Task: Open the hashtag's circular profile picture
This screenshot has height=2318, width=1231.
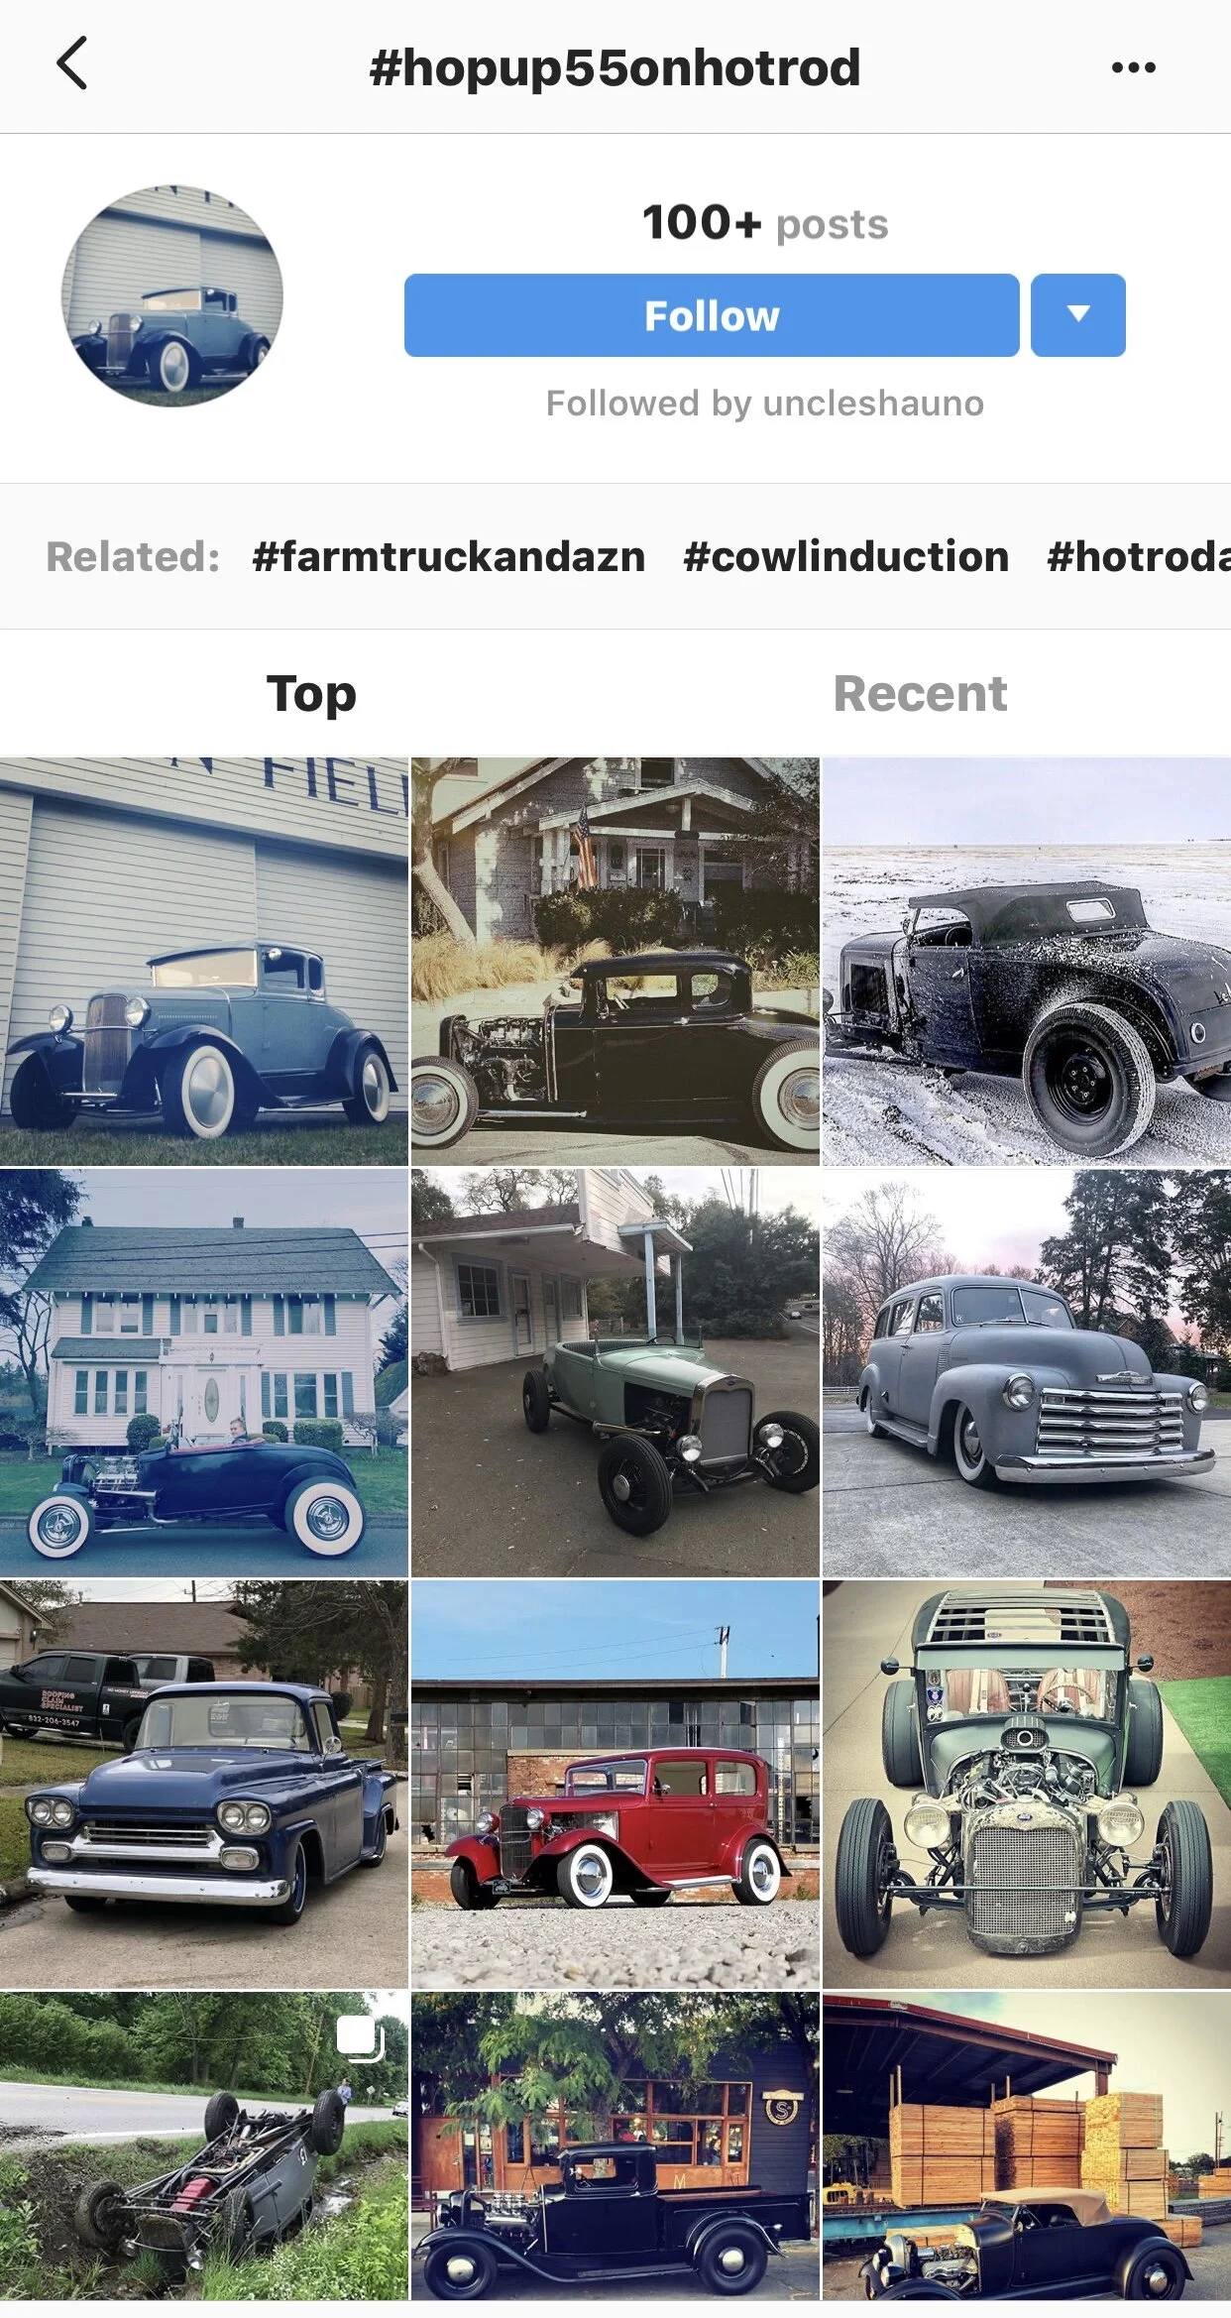Action: tap(172, 295)
